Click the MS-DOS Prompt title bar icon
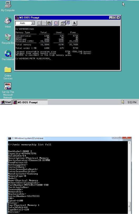This screenshot has width=139, height=214. pyautogui.click(x=17, y=18)
